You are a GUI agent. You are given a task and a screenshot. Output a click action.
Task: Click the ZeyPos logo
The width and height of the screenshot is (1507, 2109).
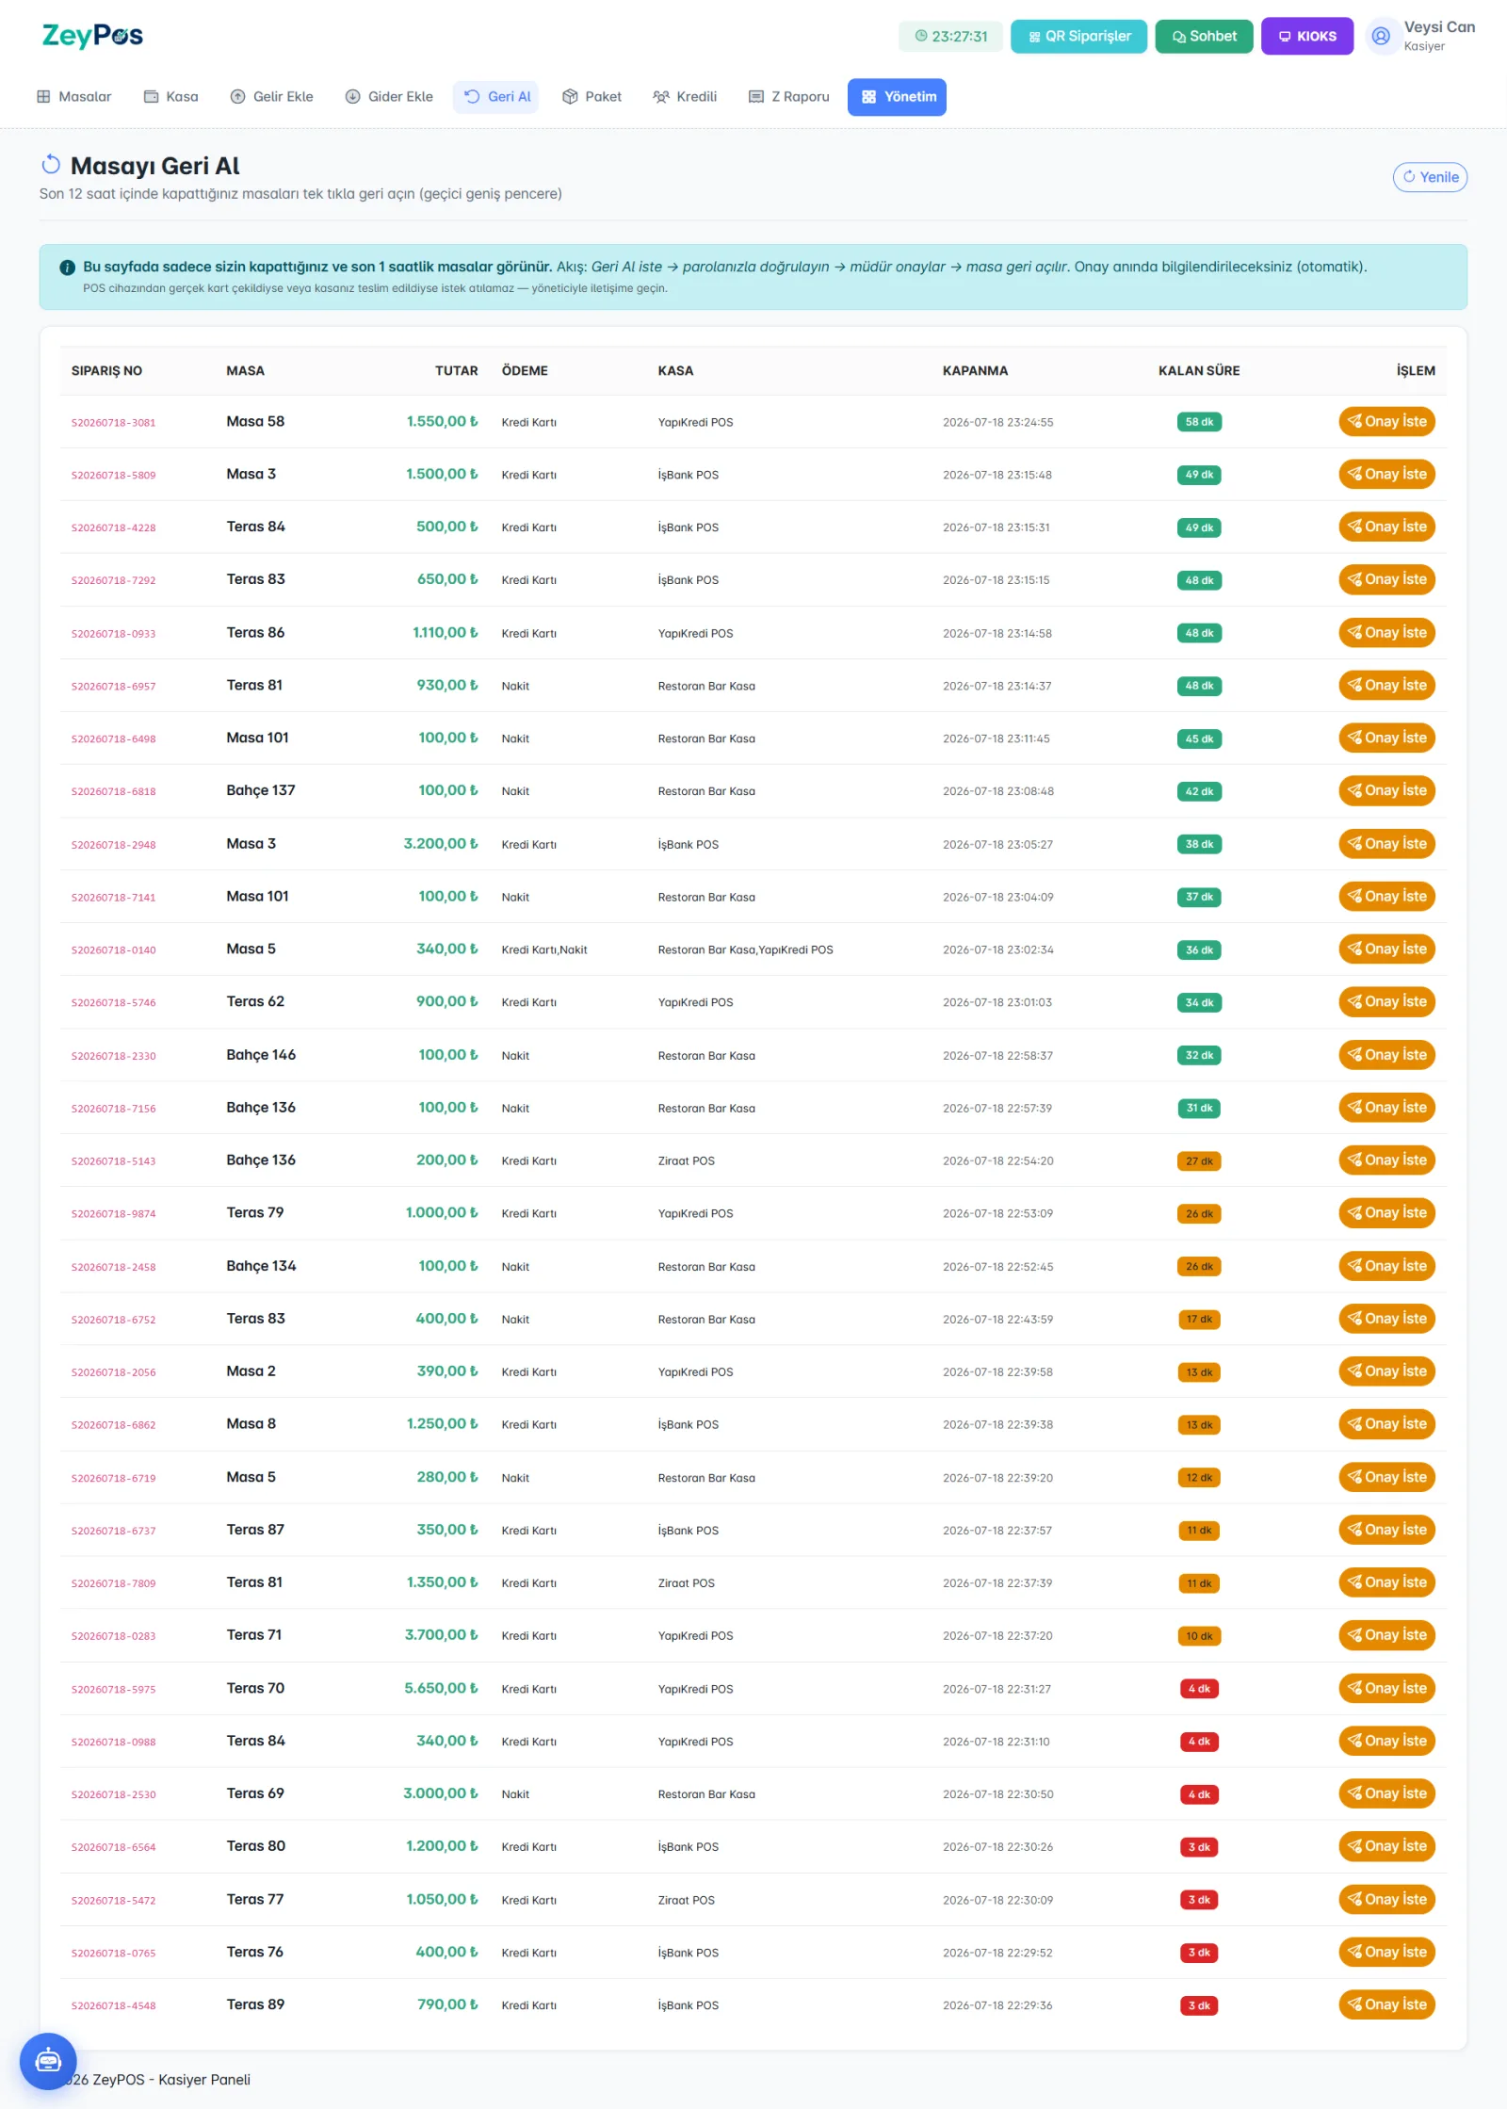(92, 36)
